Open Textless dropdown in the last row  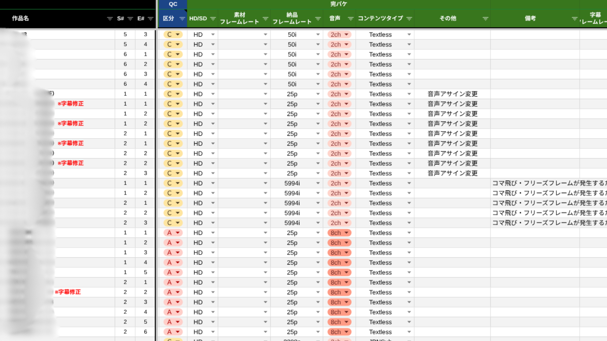409,332
